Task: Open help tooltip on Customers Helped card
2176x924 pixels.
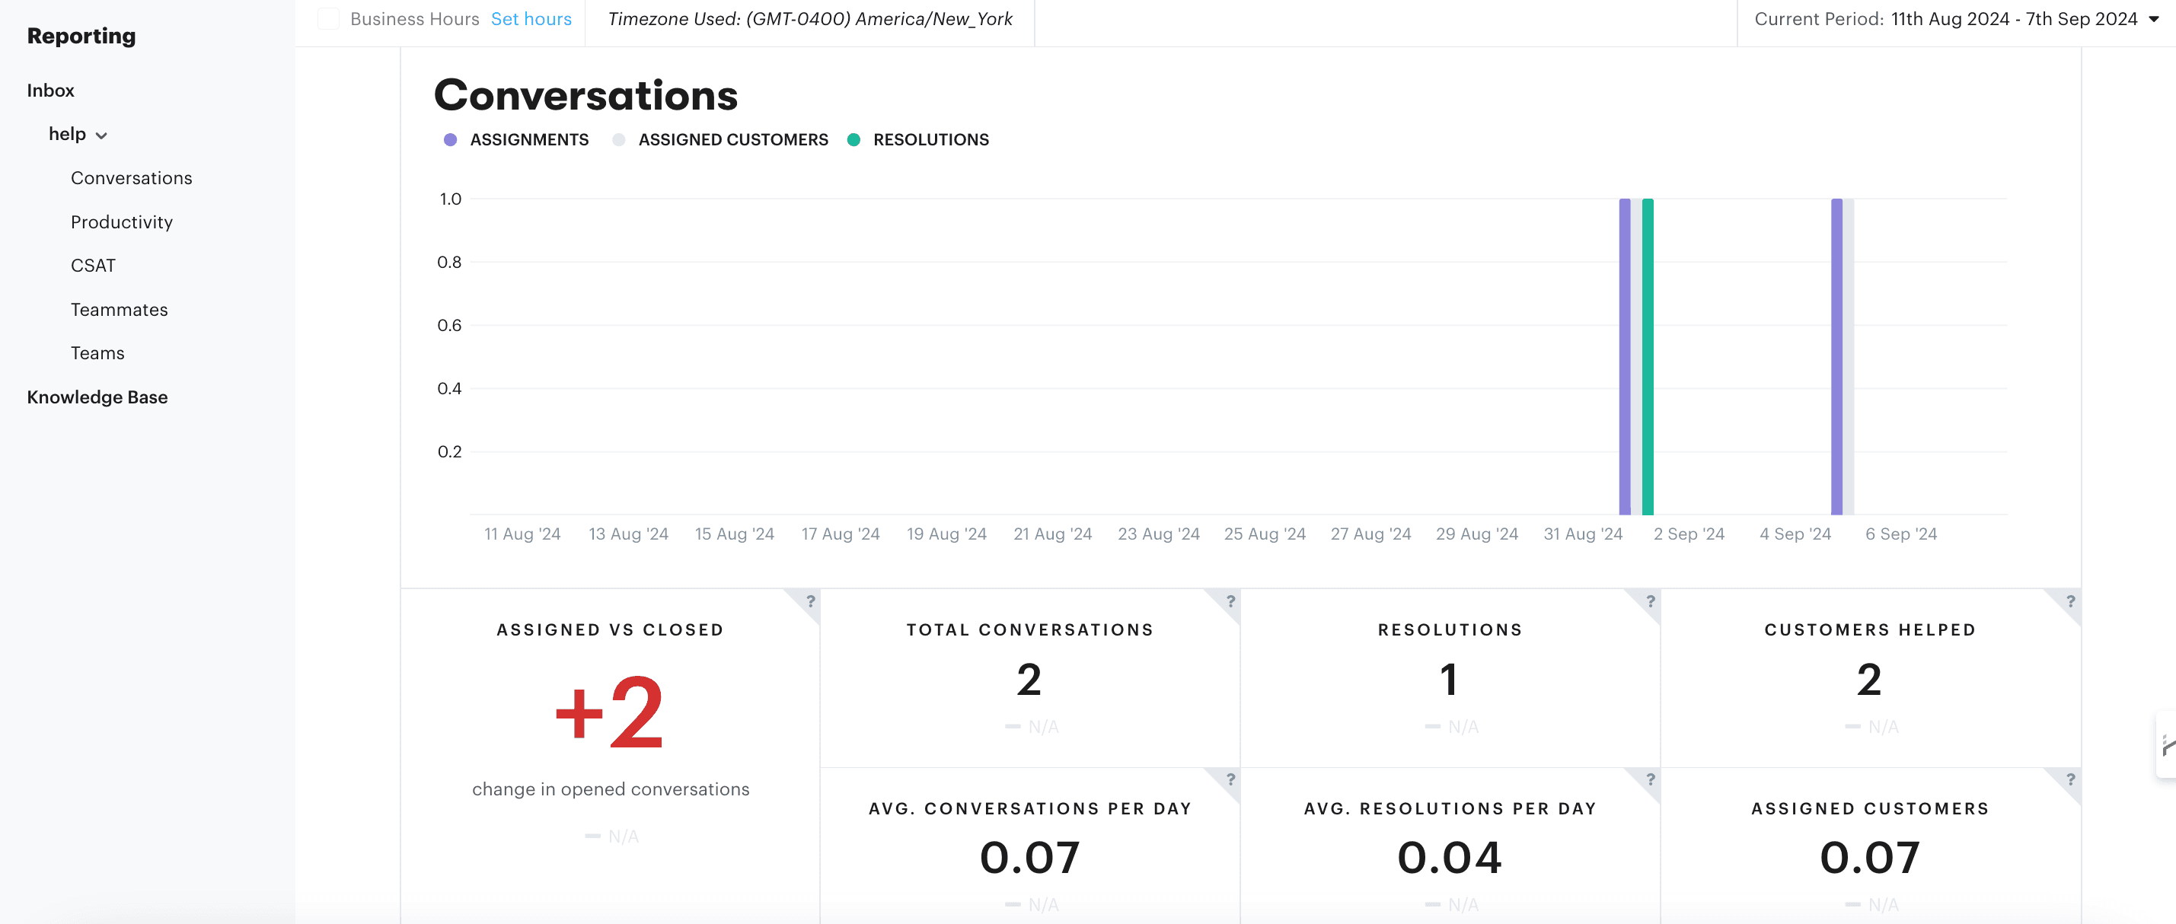Action: point(2069,601)
